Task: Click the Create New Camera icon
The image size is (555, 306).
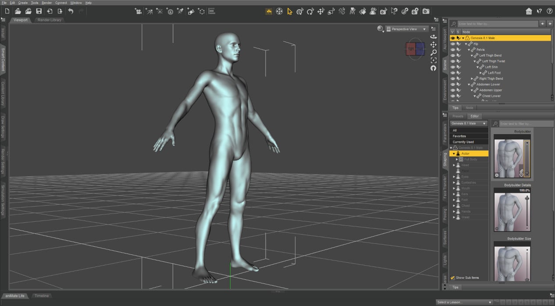Action: point(139,11)
